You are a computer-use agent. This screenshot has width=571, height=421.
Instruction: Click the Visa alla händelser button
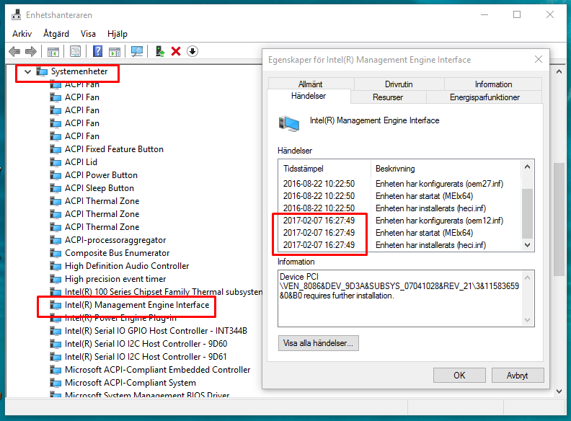pyautogui.click(x=318, y=343)
